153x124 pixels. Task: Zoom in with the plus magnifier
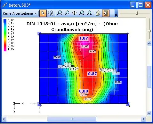pos(82,13)
